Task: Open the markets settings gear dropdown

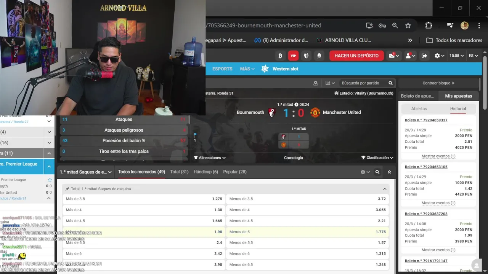Action: pyautogui.click(x=365, y=172)
